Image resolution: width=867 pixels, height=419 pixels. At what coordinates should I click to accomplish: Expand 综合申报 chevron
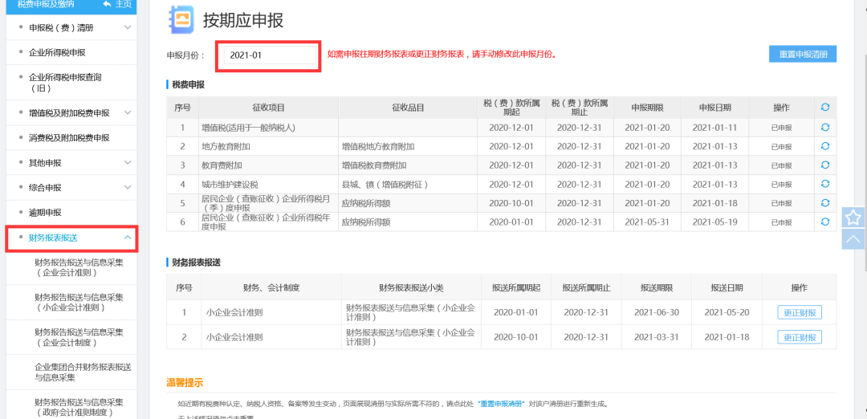pyautogui.click(x=128, y=187)
